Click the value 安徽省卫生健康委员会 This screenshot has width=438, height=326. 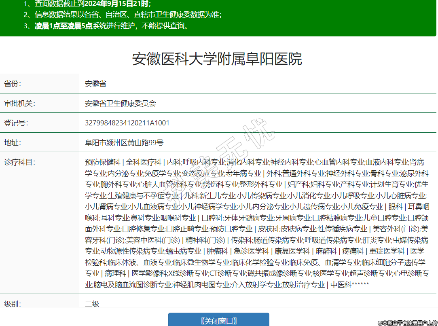[x=120, y=103]
